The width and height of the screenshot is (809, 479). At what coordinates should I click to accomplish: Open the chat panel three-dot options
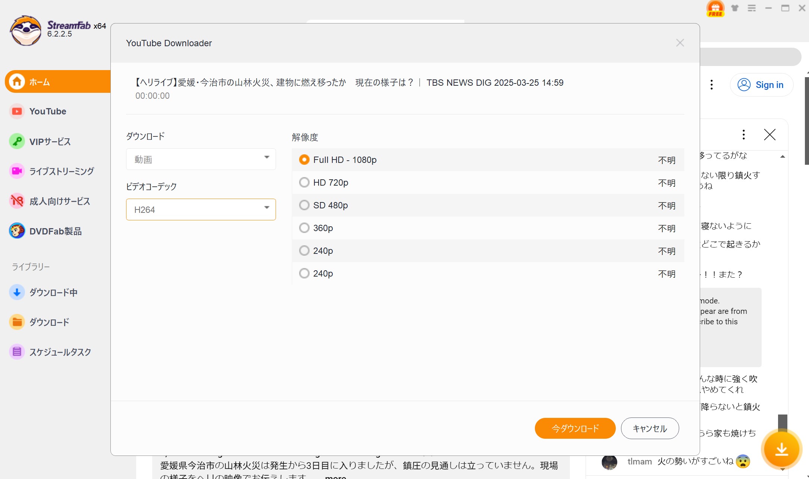[744, 135]
